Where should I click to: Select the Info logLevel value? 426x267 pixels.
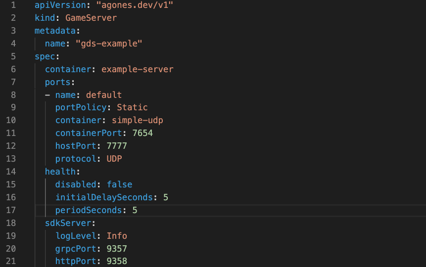[x=117, y=236]
